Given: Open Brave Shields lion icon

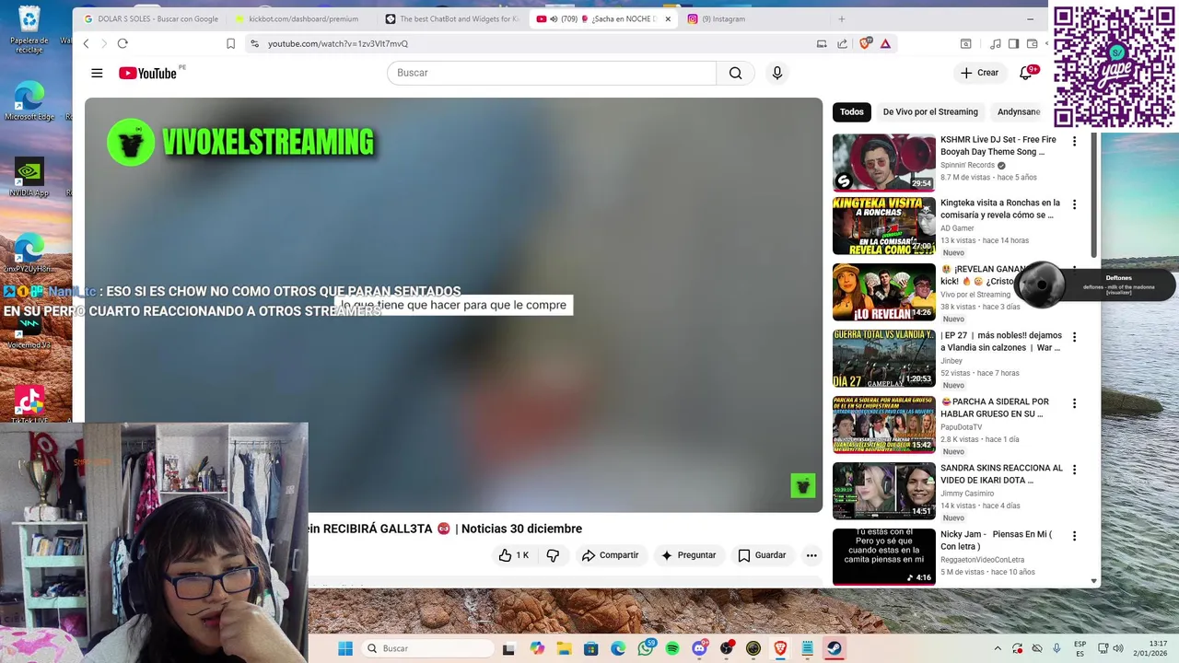Looking at the screenshot, I should [x=866, y=43].
